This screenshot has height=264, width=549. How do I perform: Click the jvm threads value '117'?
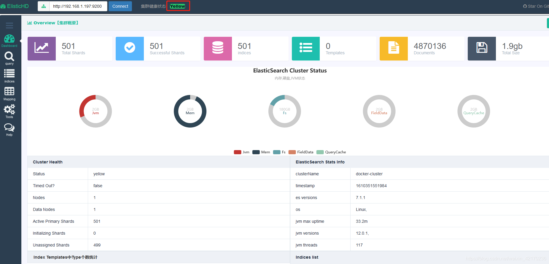coord(359,245)
